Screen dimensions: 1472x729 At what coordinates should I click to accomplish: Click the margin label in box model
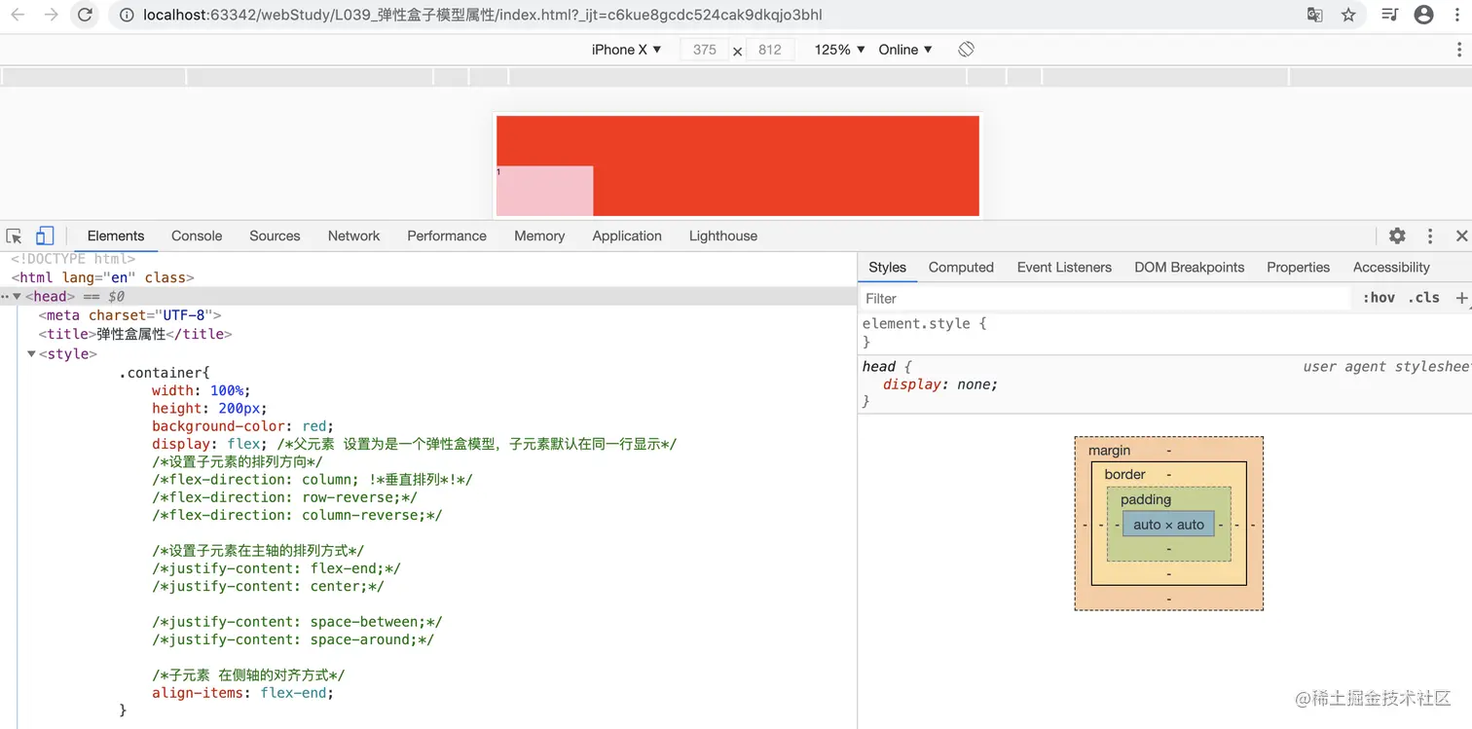pos(1109,451)
